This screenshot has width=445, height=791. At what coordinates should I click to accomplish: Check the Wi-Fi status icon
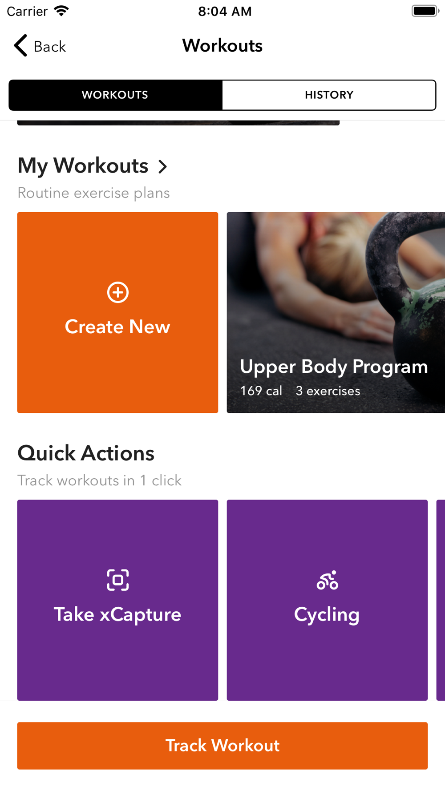pos(61,11)
